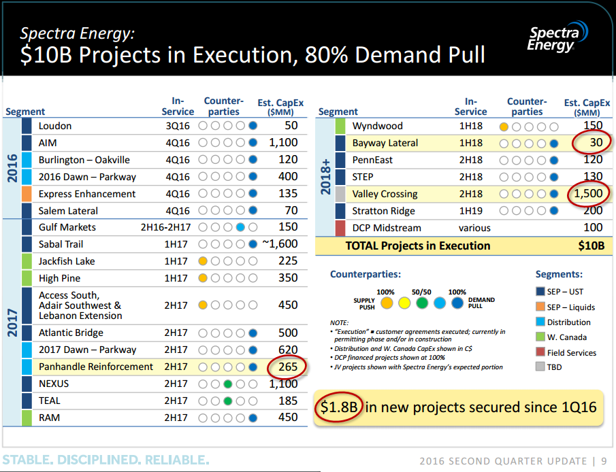Select the orange supply push circle for Wyndwood
The image size is (616, 472).
(x=504, y=127)
